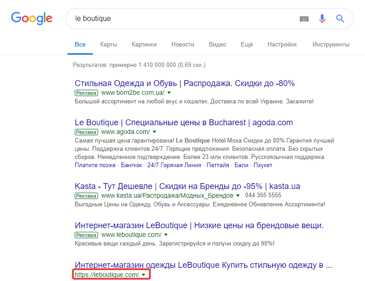Image resolution: width=365 pixels, height=281 pixels.
Task: Click the www.leboutique.com/ ad URL text
Action: pos(131,235)
